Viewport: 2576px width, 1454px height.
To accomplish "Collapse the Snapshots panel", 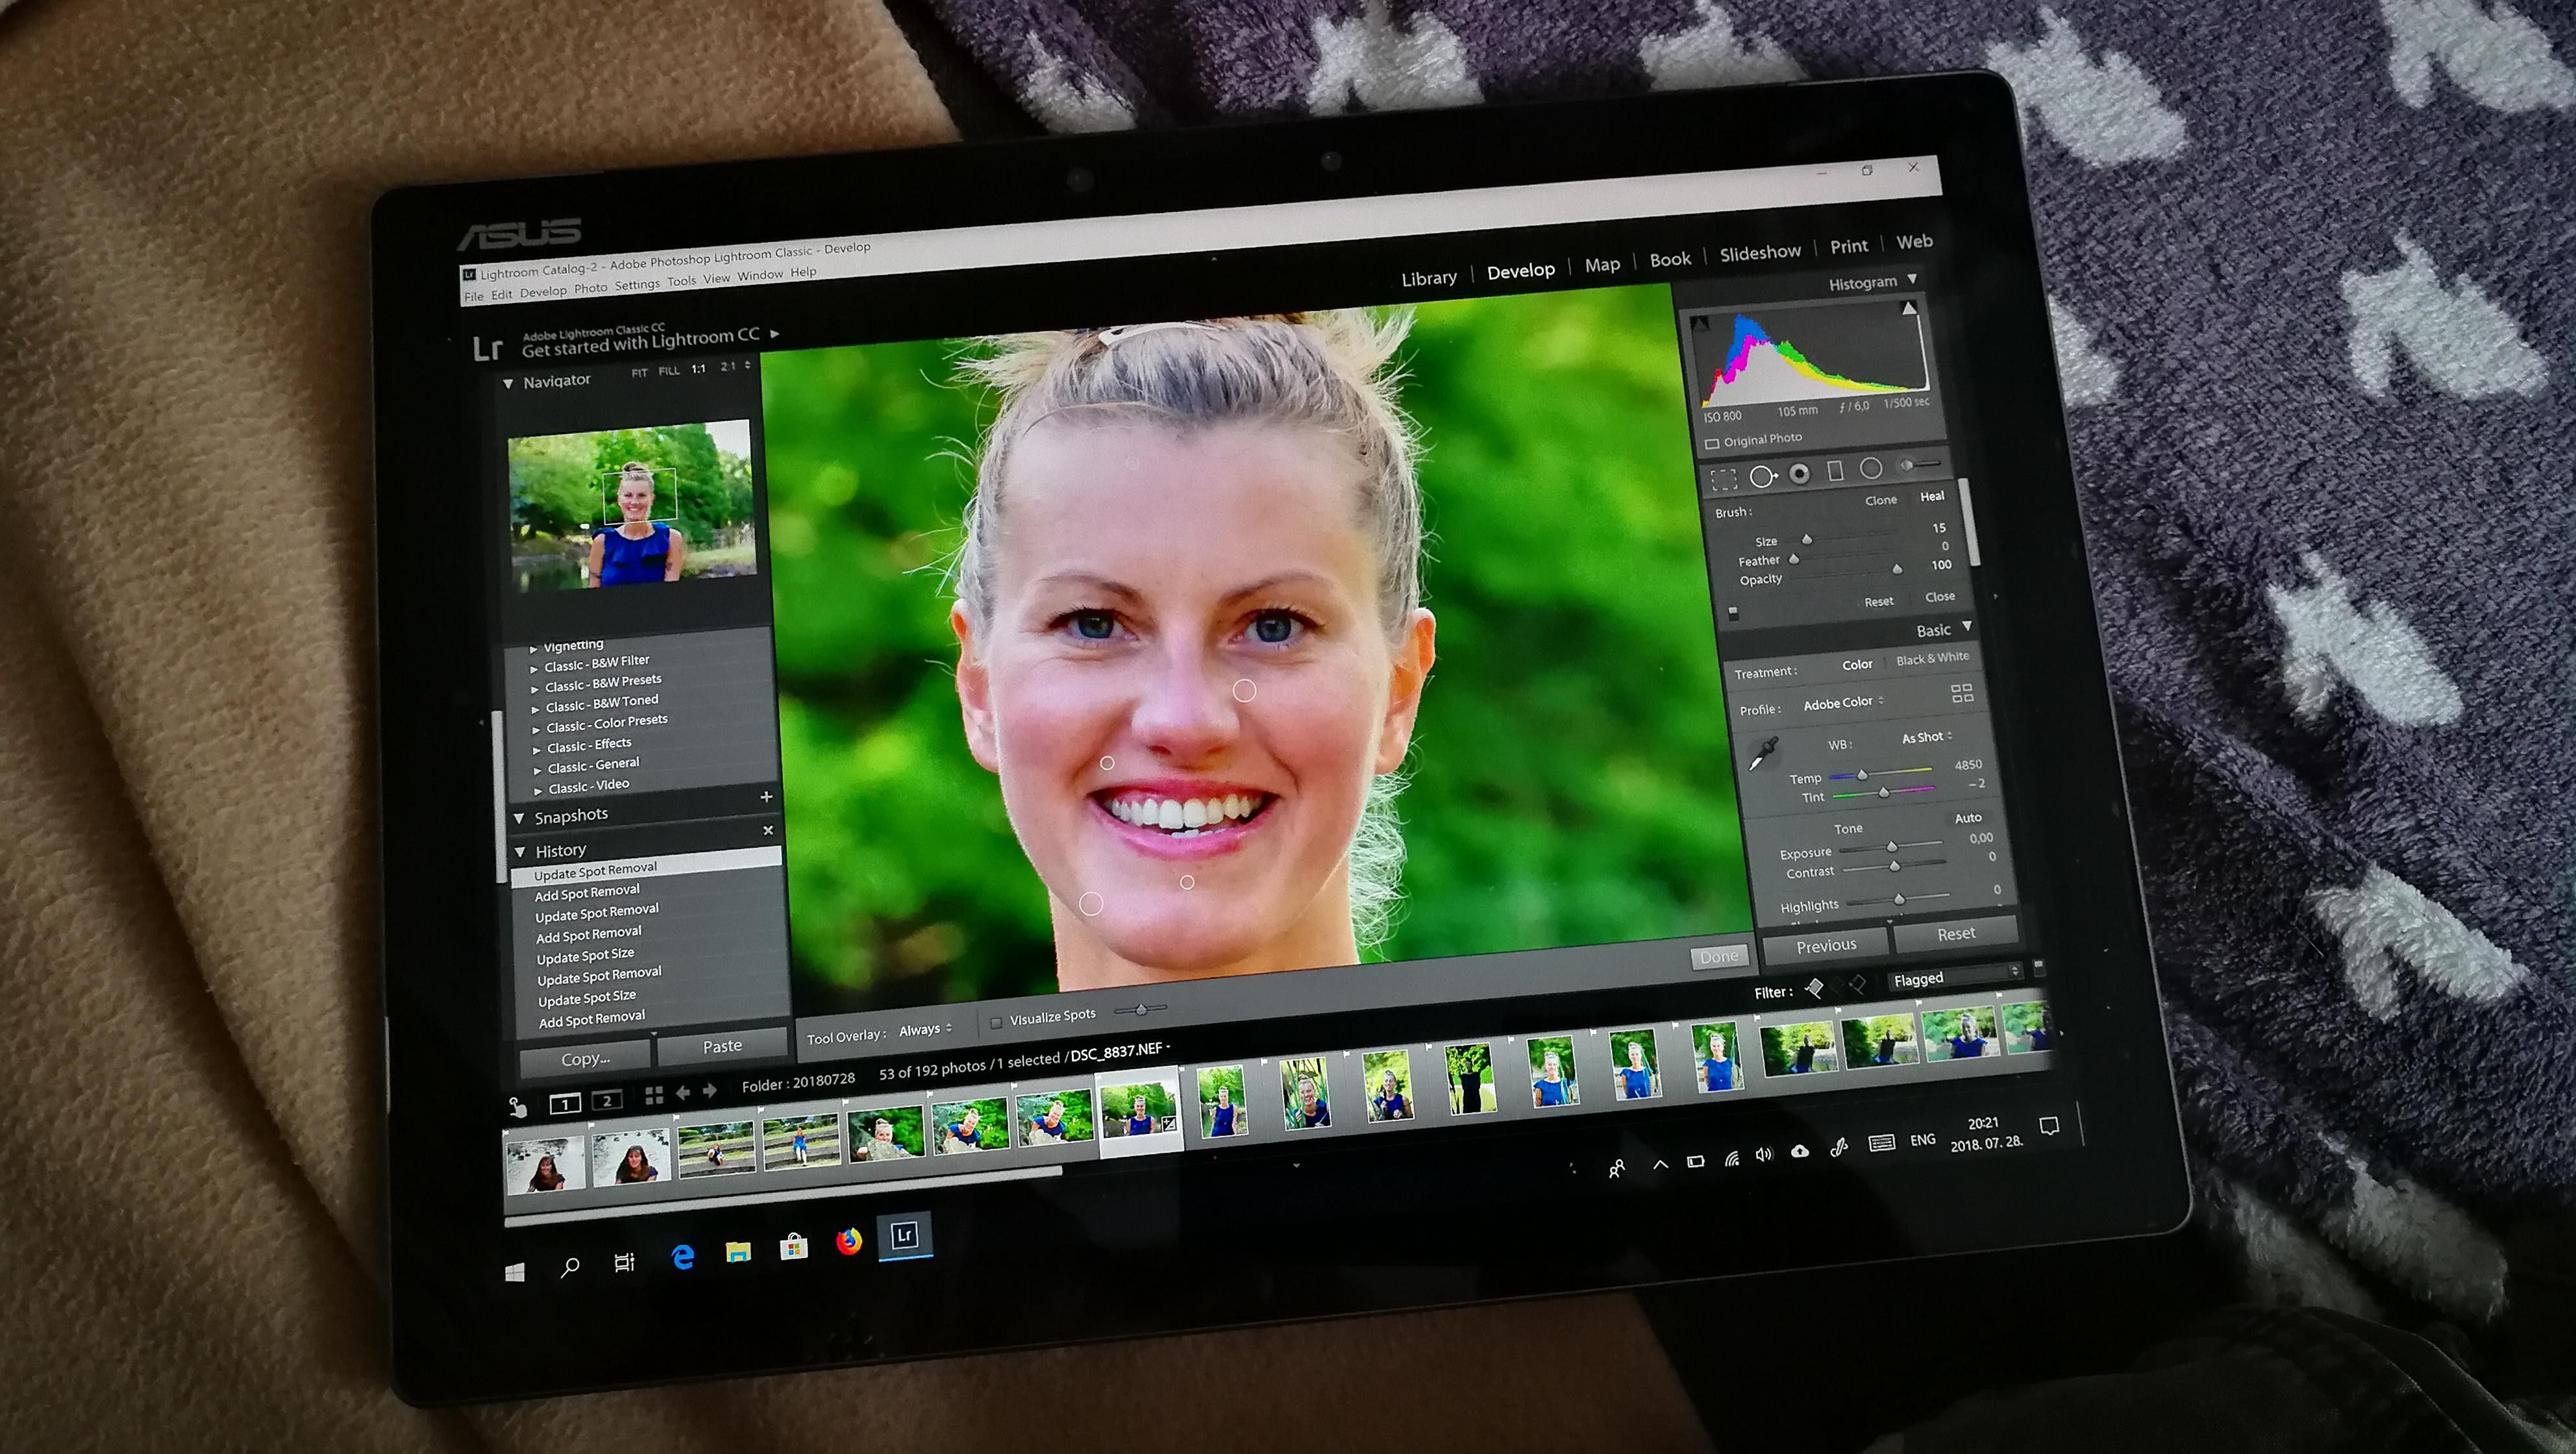I will pyautogui.click(x=519, y=819).
